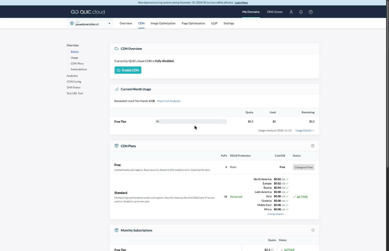
Task: Open the jouwdomeinhier.nl domain dropdown
Action: click(90, 24)
